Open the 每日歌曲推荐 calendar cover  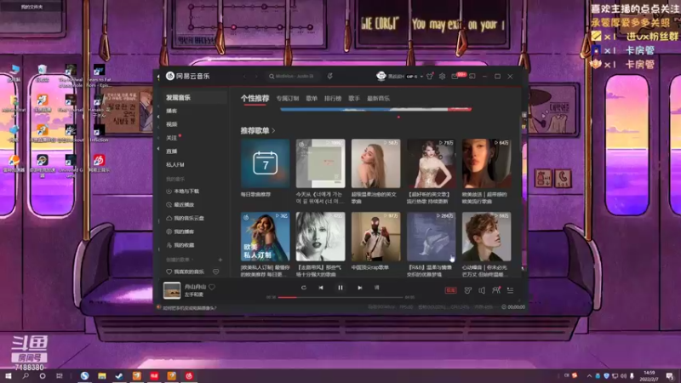coord(265,163)
